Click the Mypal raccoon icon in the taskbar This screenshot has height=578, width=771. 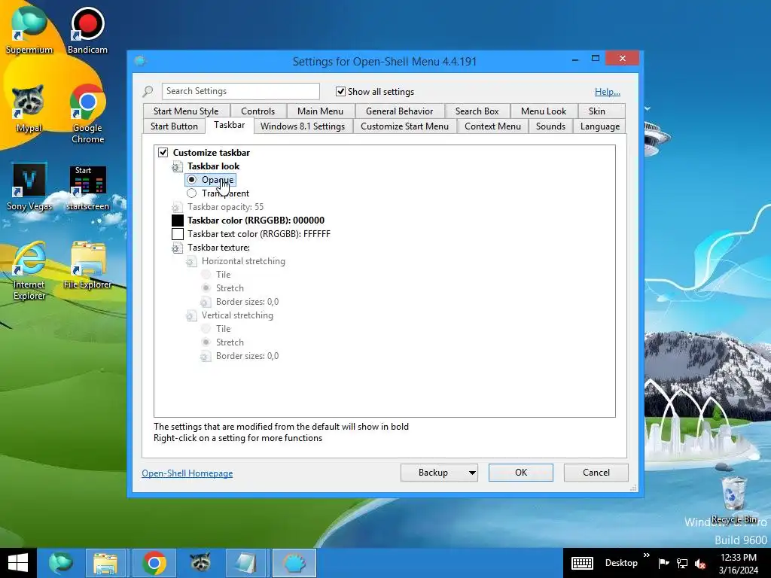point(200,563)
